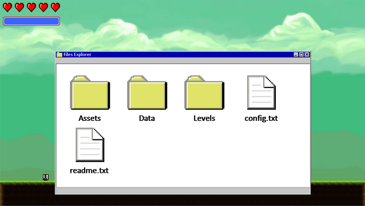
Task: Click the fifth red heart life icon
Action: 56,7
